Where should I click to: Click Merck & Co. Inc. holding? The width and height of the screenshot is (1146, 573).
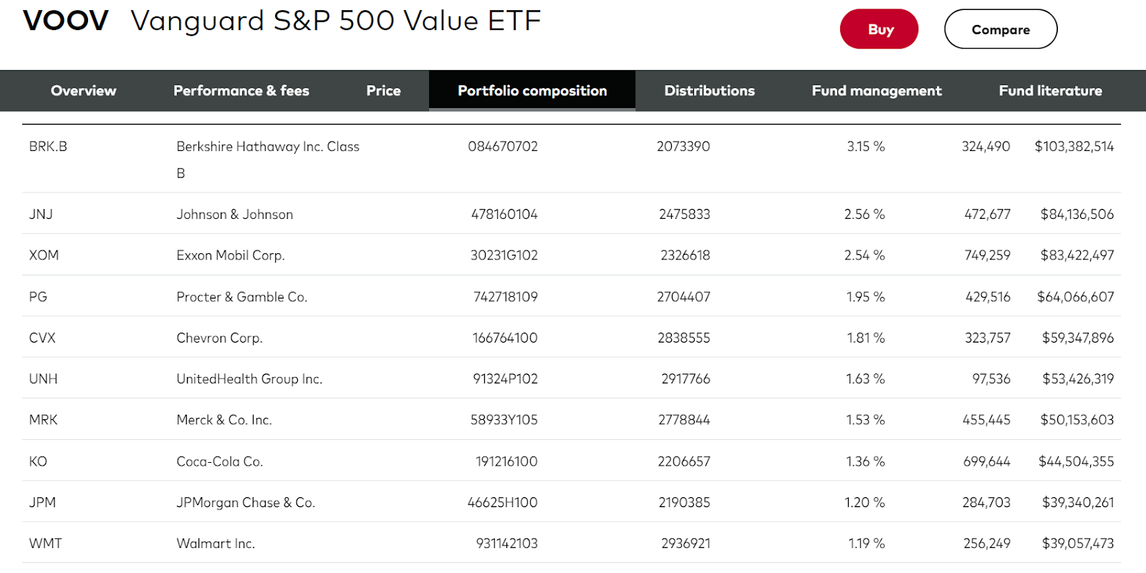[x=223, y=420]
